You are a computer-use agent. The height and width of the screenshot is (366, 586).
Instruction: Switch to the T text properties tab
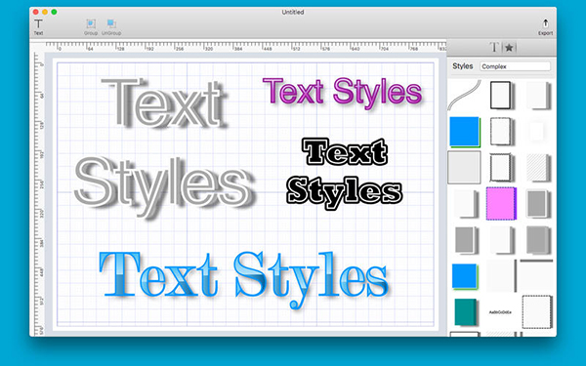[494, 48]
